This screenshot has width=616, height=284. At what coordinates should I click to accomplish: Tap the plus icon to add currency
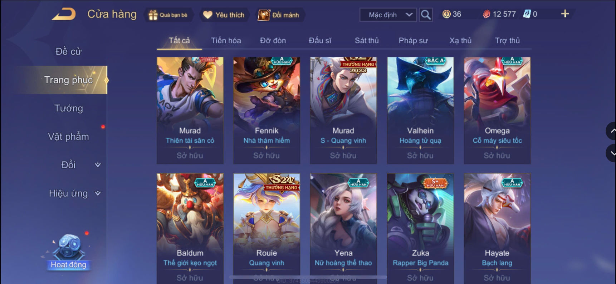coord(565,14)
